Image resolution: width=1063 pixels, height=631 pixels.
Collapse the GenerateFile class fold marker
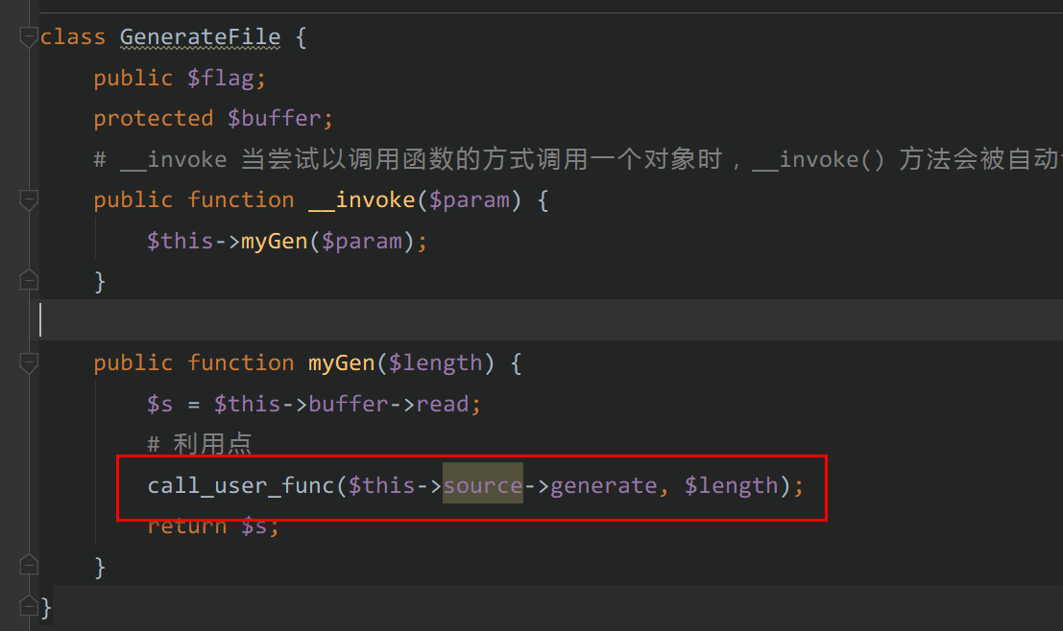tap(29, 38)
